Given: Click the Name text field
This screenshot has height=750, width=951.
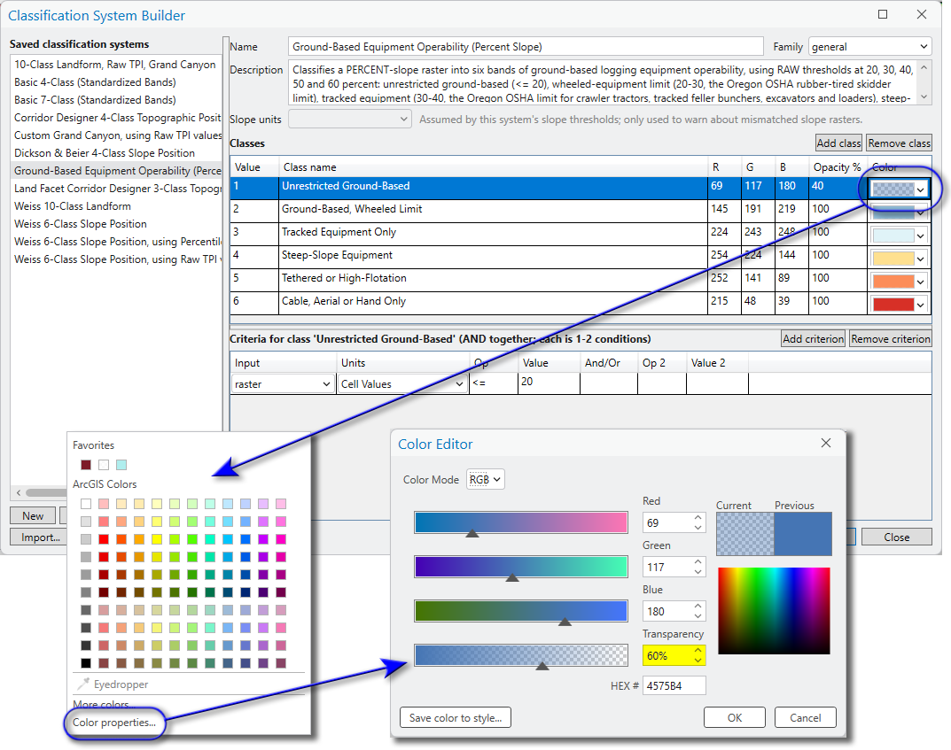Looking at the screenshot, I should pyautogui.click(x=526, y=47).
